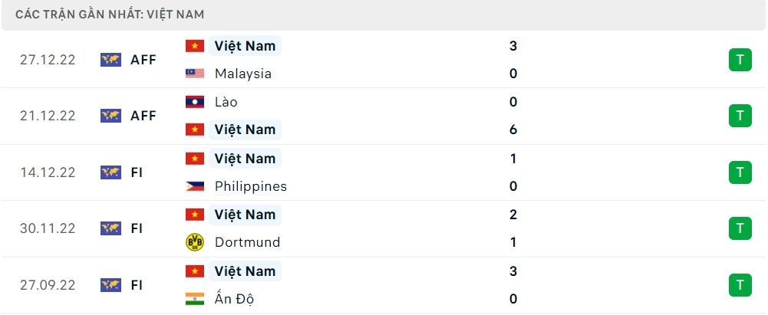This screenshot has width=768, height=315.
Task: Click the 27.09.22 match date
Action: pos(48,284)
